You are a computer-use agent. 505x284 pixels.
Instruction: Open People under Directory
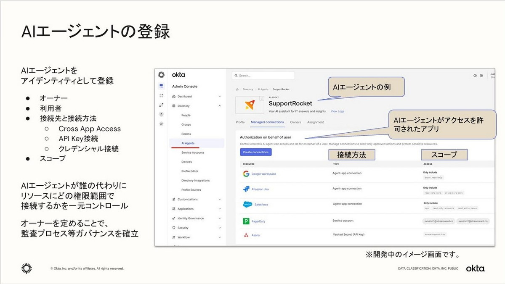tap(186, 115)
